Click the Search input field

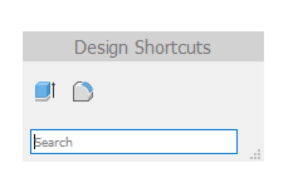click(134, 142)
